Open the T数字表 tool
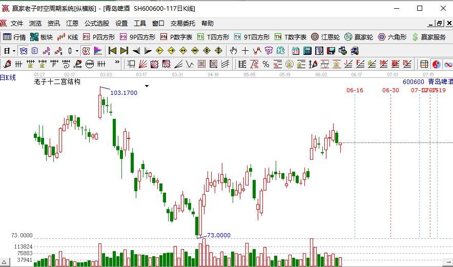453x267 pixels. coord(291,37)
